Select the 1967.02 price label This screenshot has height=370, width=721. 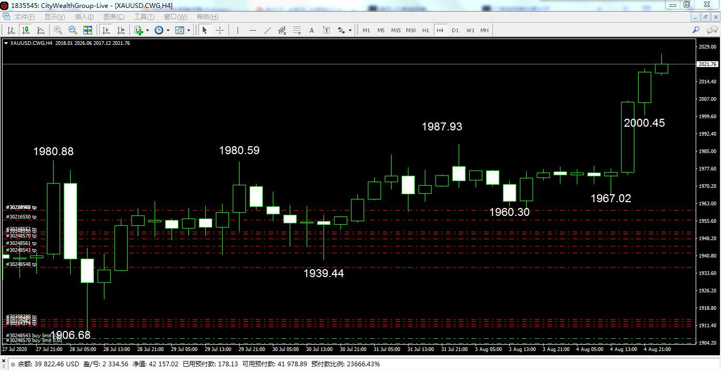(611, 198)
